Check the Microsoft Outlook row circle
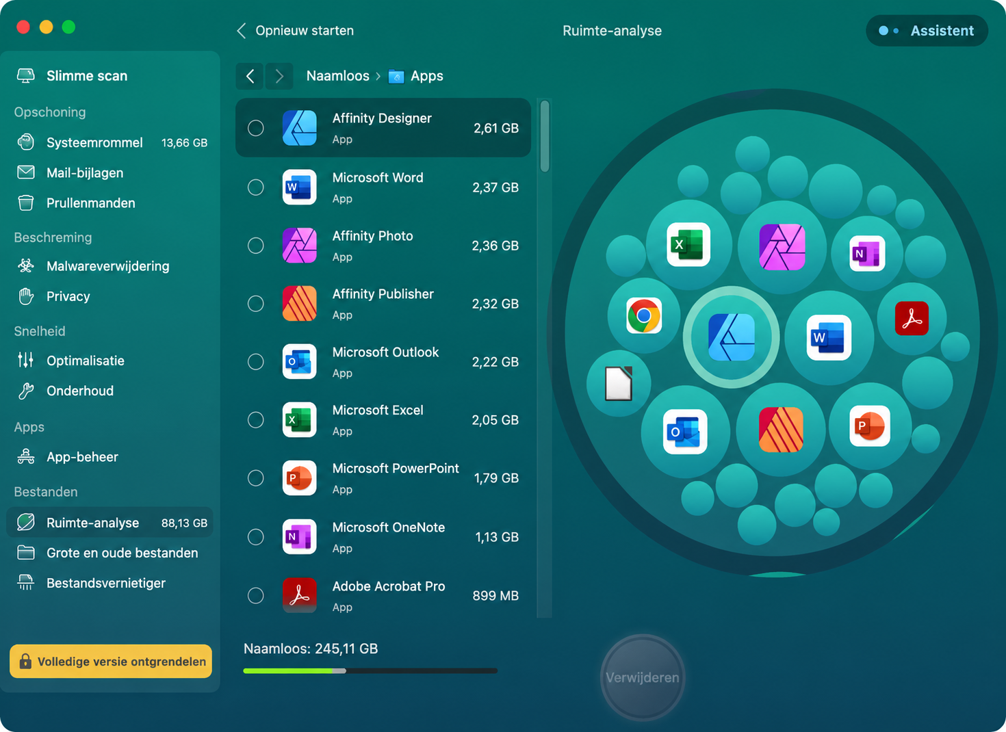Image resolution: width=1006 pixels, height=732 pixels. click(x=256, y=361)
